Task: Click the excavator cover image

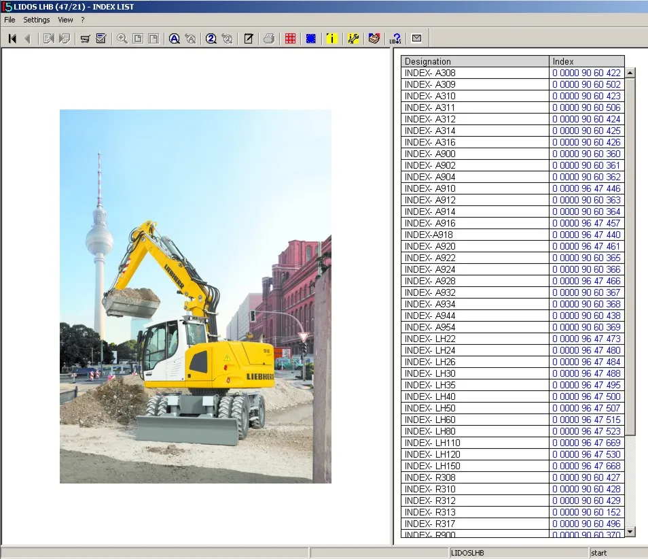Action: tap(196, 297)
